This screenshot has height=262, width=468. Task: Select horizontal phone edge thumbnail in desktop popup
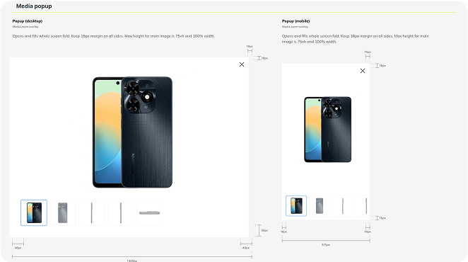coord(150,212)
